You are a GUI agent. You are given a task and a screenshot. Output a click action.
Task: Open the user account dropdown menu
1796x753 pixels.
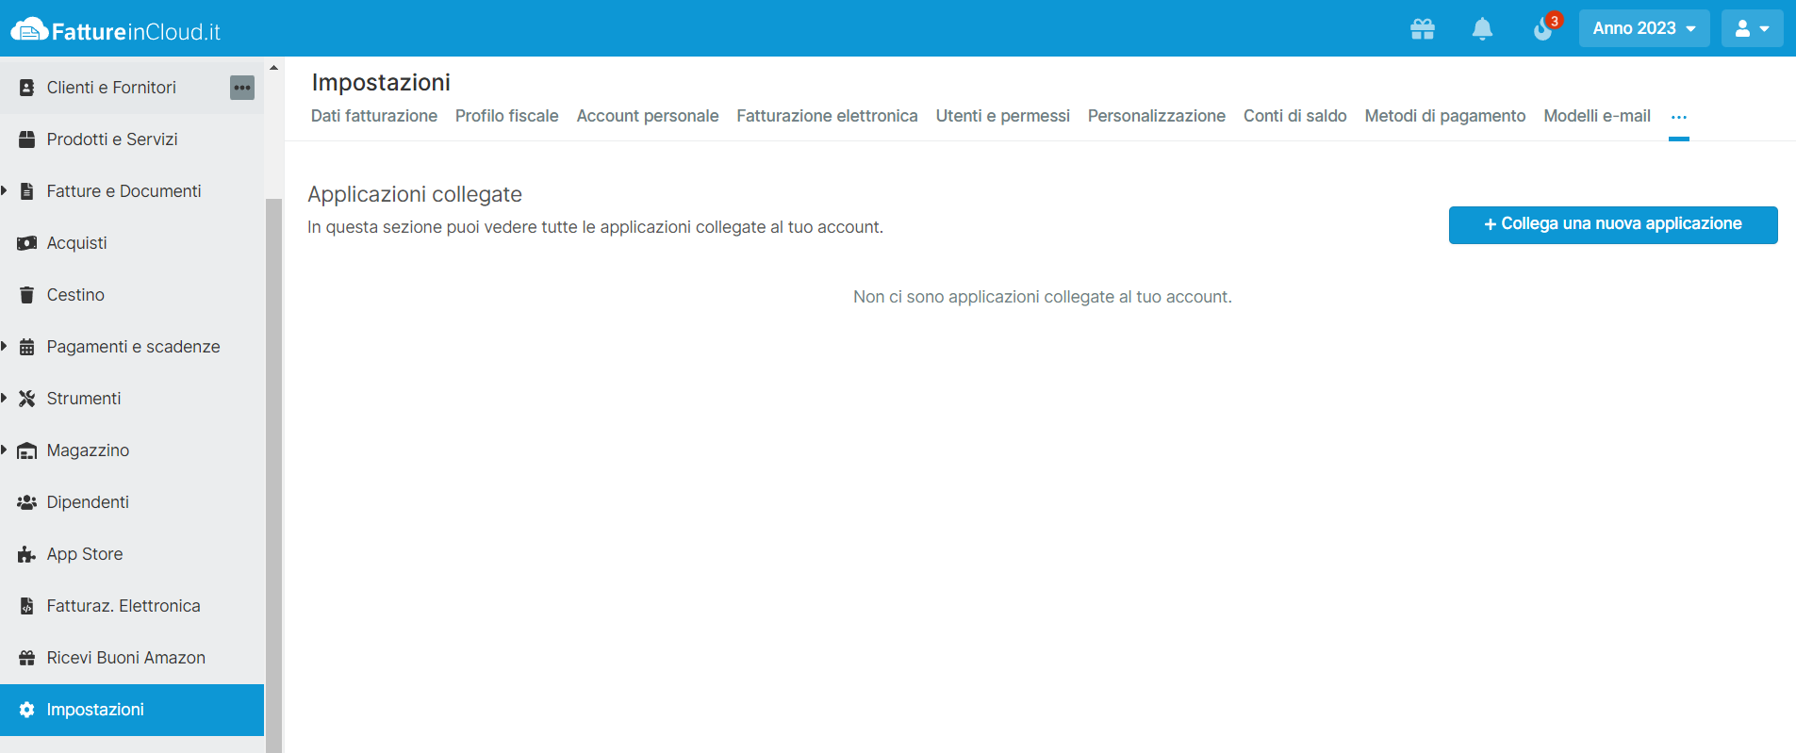point(1752,28)
